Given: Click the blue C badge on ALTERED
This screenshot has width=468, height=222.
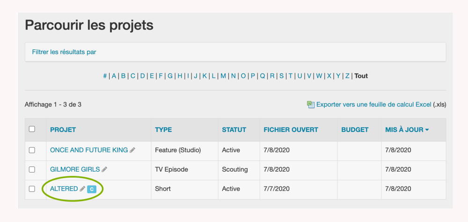Looking at the screenshot, I should pyautogui.click(x=92, y=189).
